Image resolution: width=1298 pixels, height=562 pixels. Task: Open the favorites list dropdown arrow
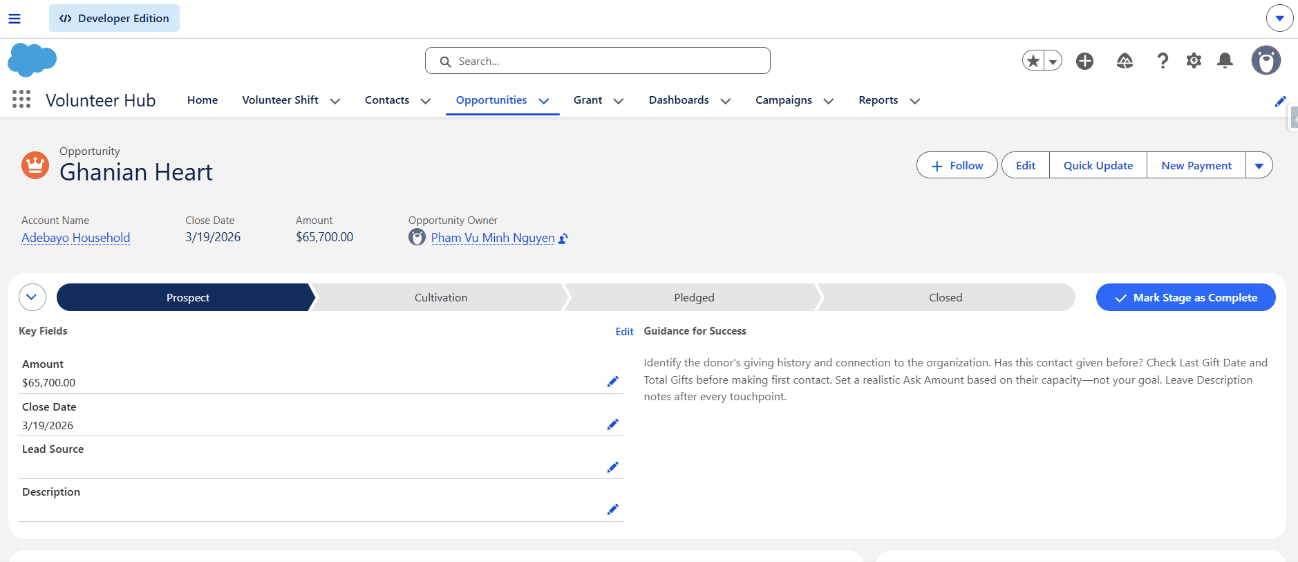tap(1053, 61)
